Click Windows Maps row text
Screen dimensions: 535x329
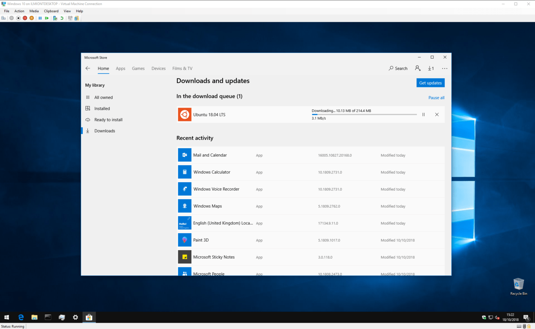(207, 206)
